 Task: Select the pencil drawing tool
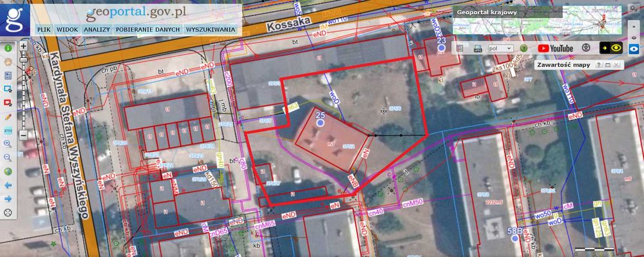[x=8, y=117]
